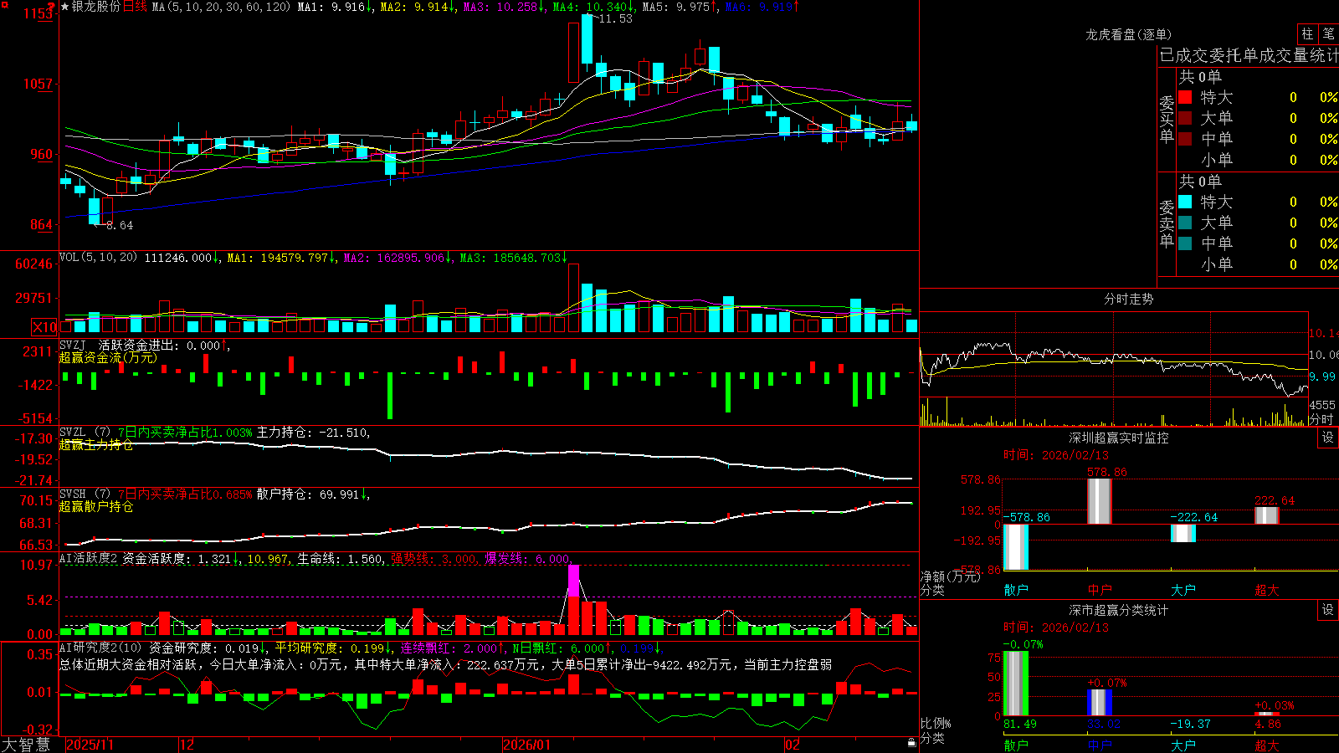
Task: Click the 强势线: 3.000 label
Action: click(x=434, y=558)
